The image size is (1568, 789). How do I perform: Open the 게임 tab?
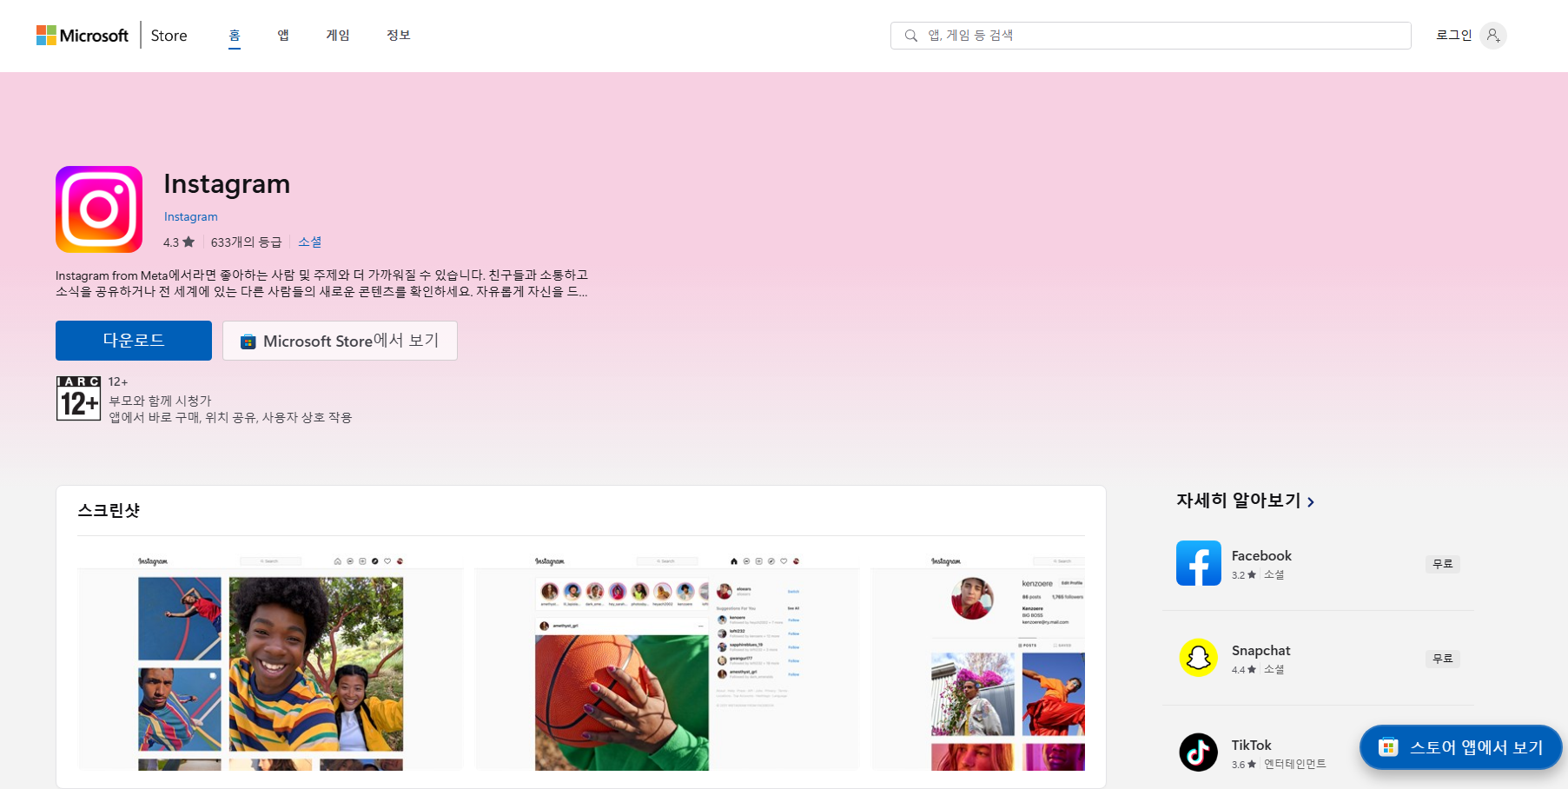(x=338, y=35)
